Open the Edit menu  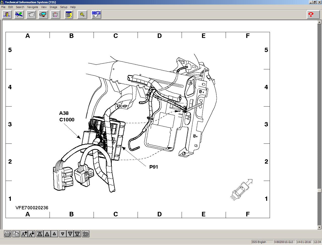(11, 7)
